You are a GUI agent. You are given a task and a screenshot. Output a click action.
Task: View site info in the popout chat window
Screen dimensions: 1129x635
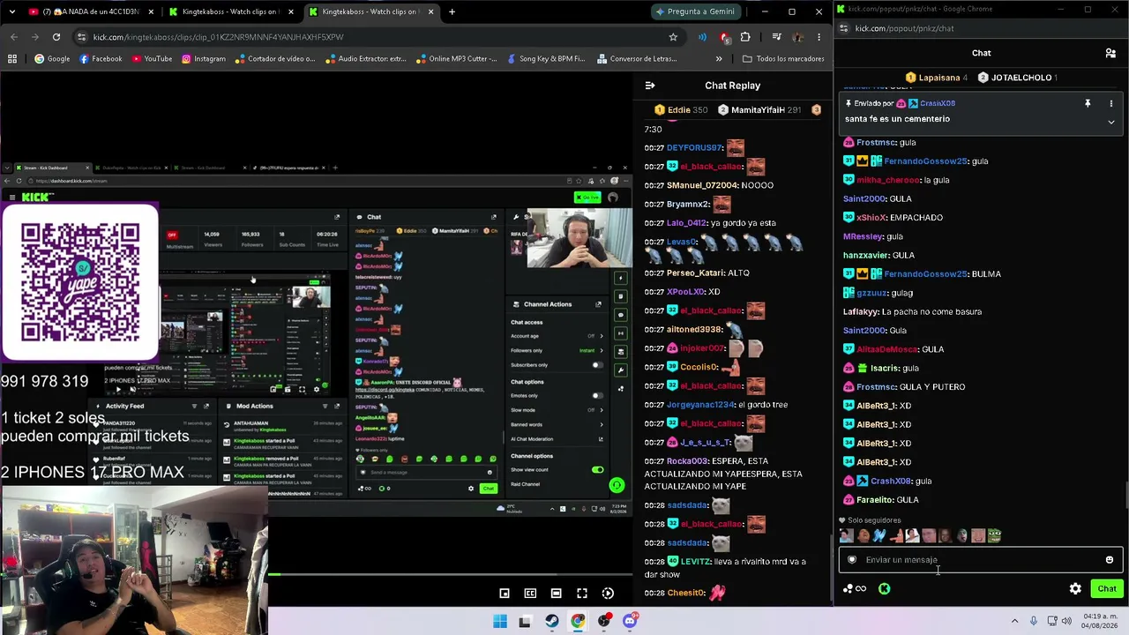point(844,28)
